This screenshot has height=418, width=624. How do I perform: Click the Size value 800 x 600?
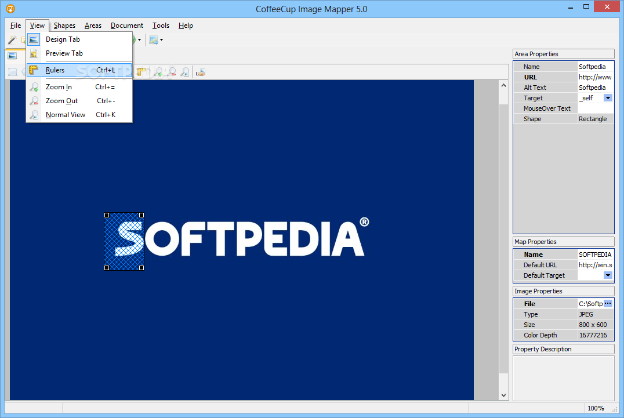[x=596, y=325]
